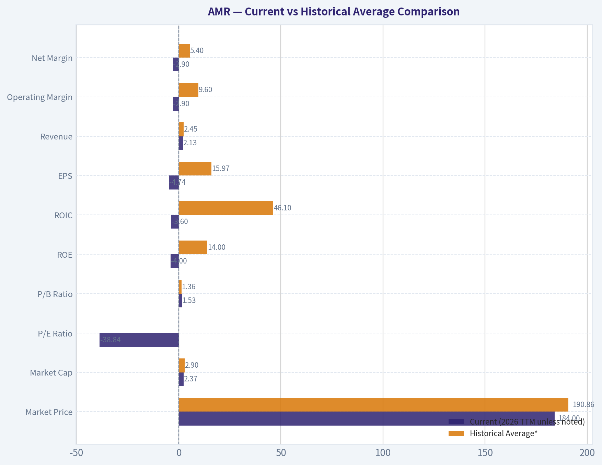Click the x-axis tick label '100'
The height and width of the screenshot is (465, 602).
pos(383,453)
